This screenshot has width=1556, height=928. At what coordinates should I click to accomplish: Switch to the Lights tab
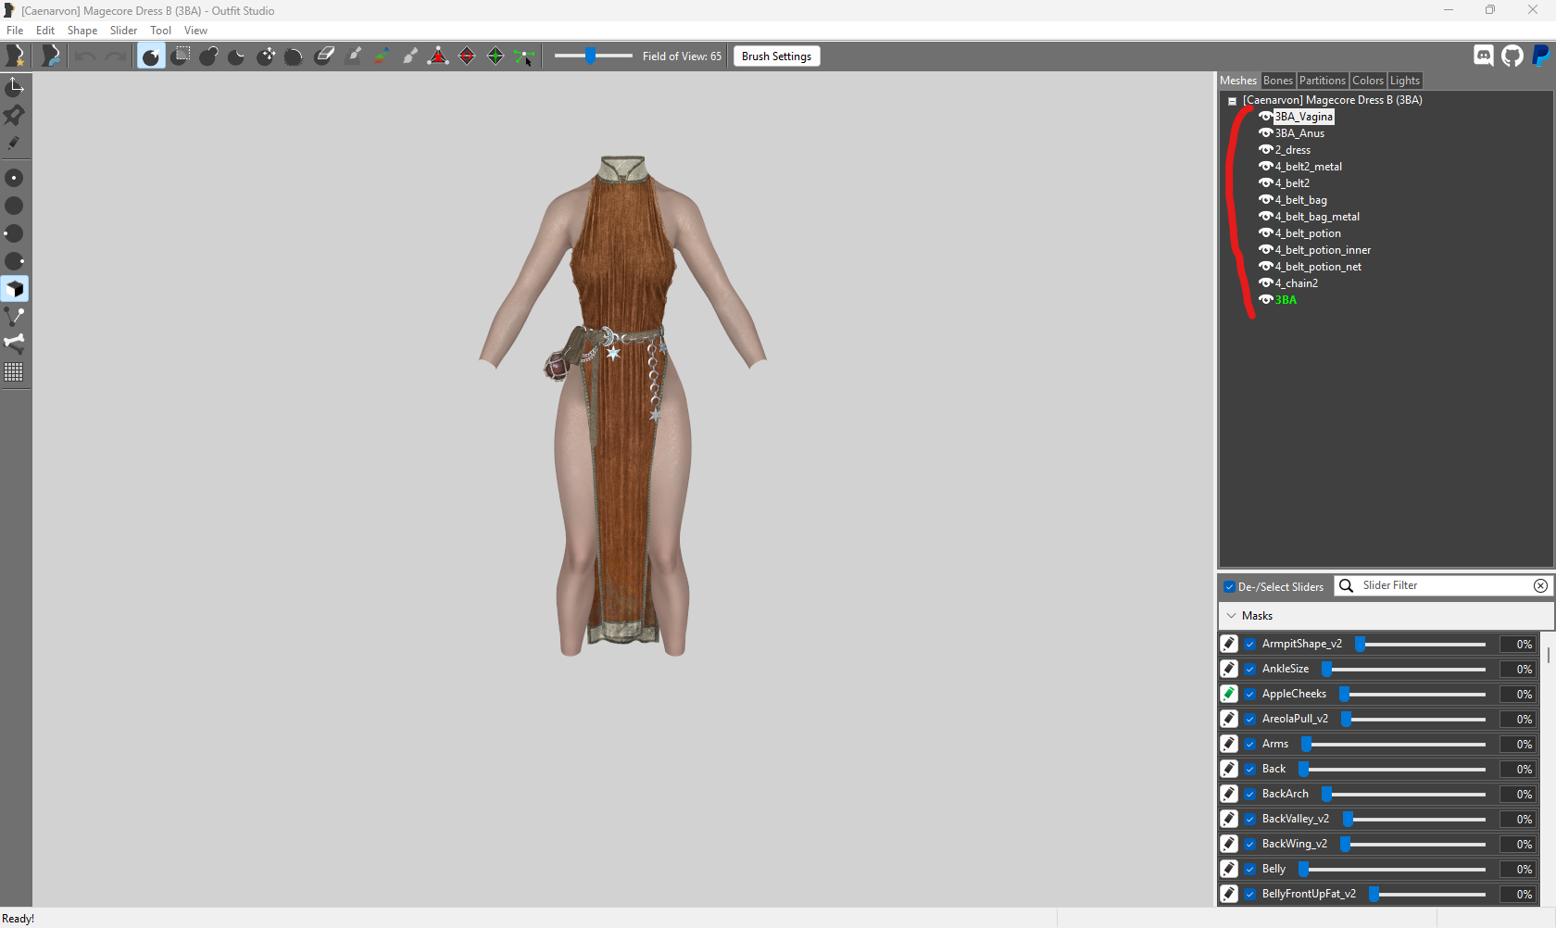click(x=1404, y=81)
